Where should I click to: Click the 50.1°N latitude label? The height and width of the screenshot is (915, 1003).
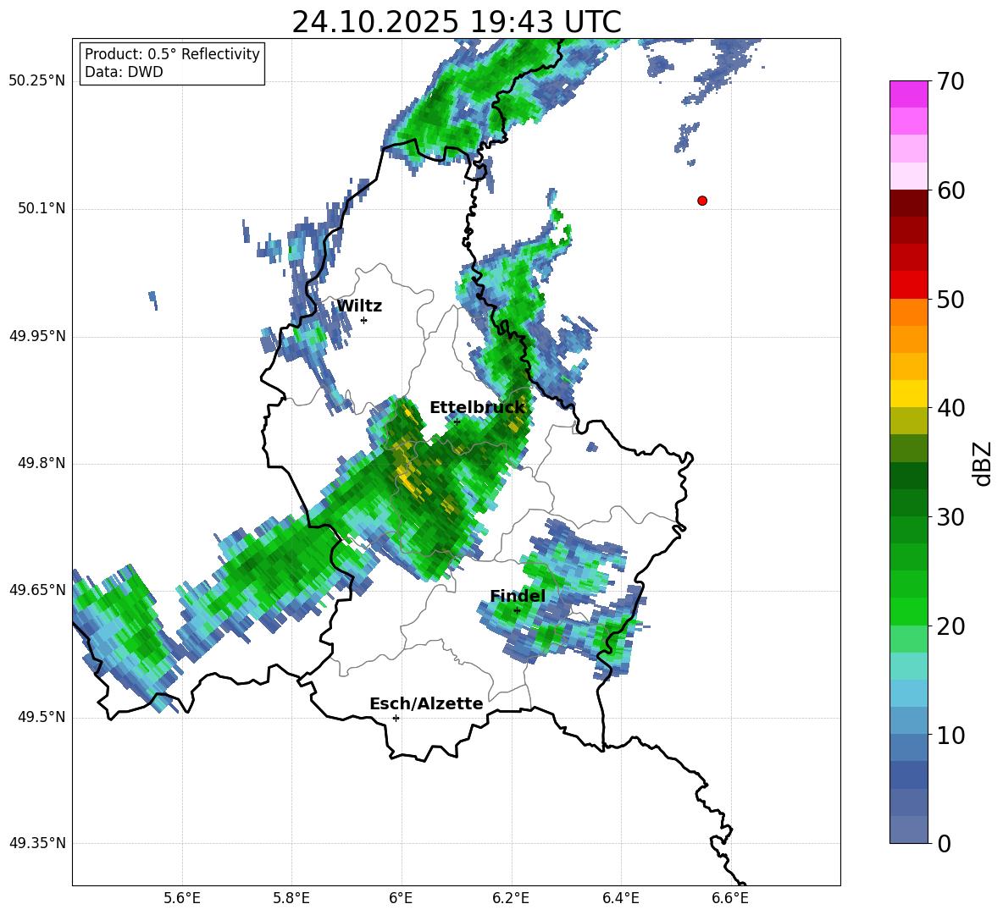point(42,208)
